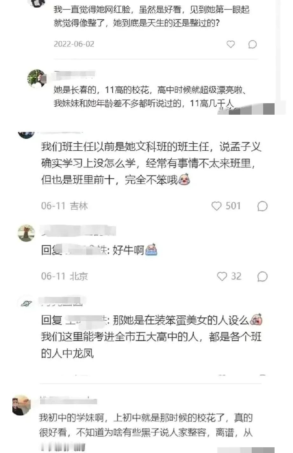Open avatar of the 长春 11高 commenter
The height and width of the screenshot is (453, 293).
tap(37, 78)
